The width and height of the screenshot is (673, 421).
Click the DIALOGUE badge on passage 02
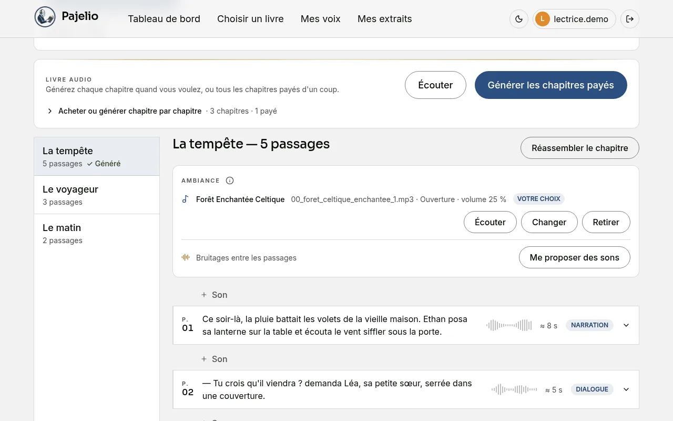pyautogui.click(x=592, y=389)
